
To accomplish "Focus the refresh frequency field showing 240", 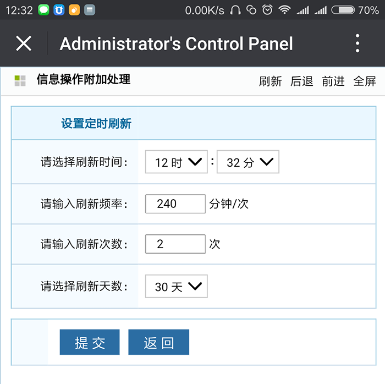I will 175,204.
